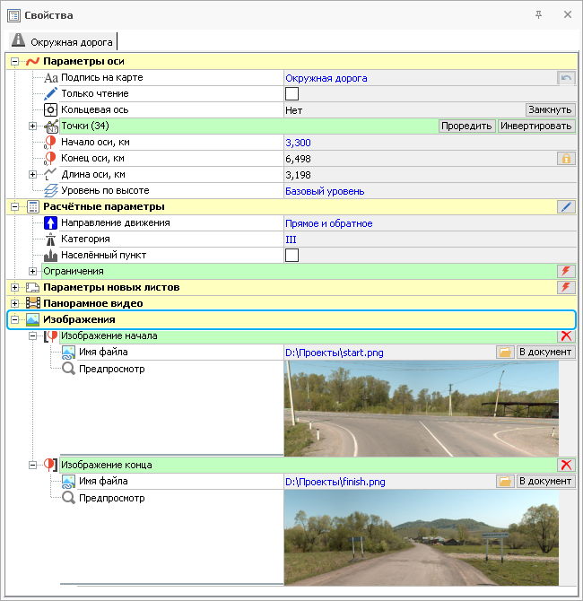This screenshot has height=601, width=583.
Task: Click the finish image preview thumbnail
Action: point(422,537)
